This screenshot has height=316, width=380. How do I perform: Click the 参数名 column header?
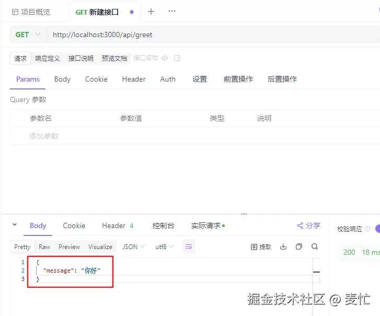40,118
